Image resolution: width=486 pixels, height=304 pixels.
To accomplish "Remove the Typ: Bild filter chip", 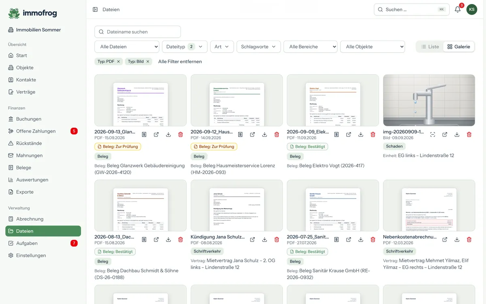I will coord(148,62).
